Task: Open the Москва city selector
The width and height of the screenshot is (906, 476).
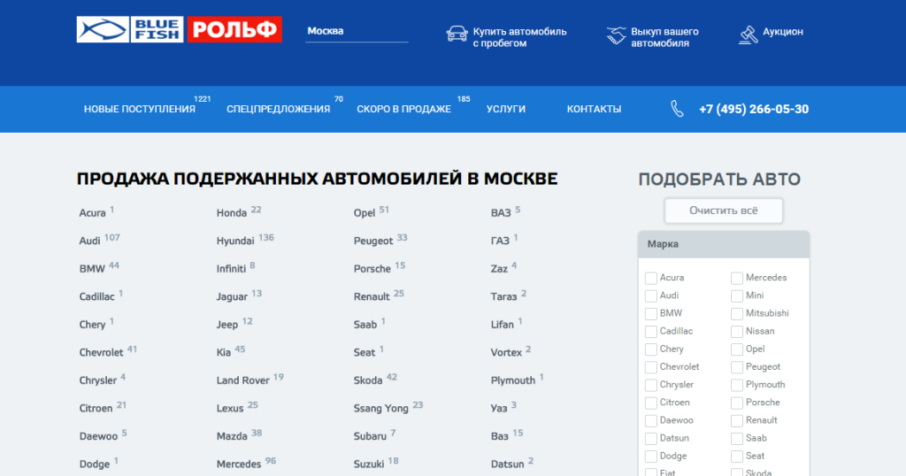Action: click(x=357, y=31)
